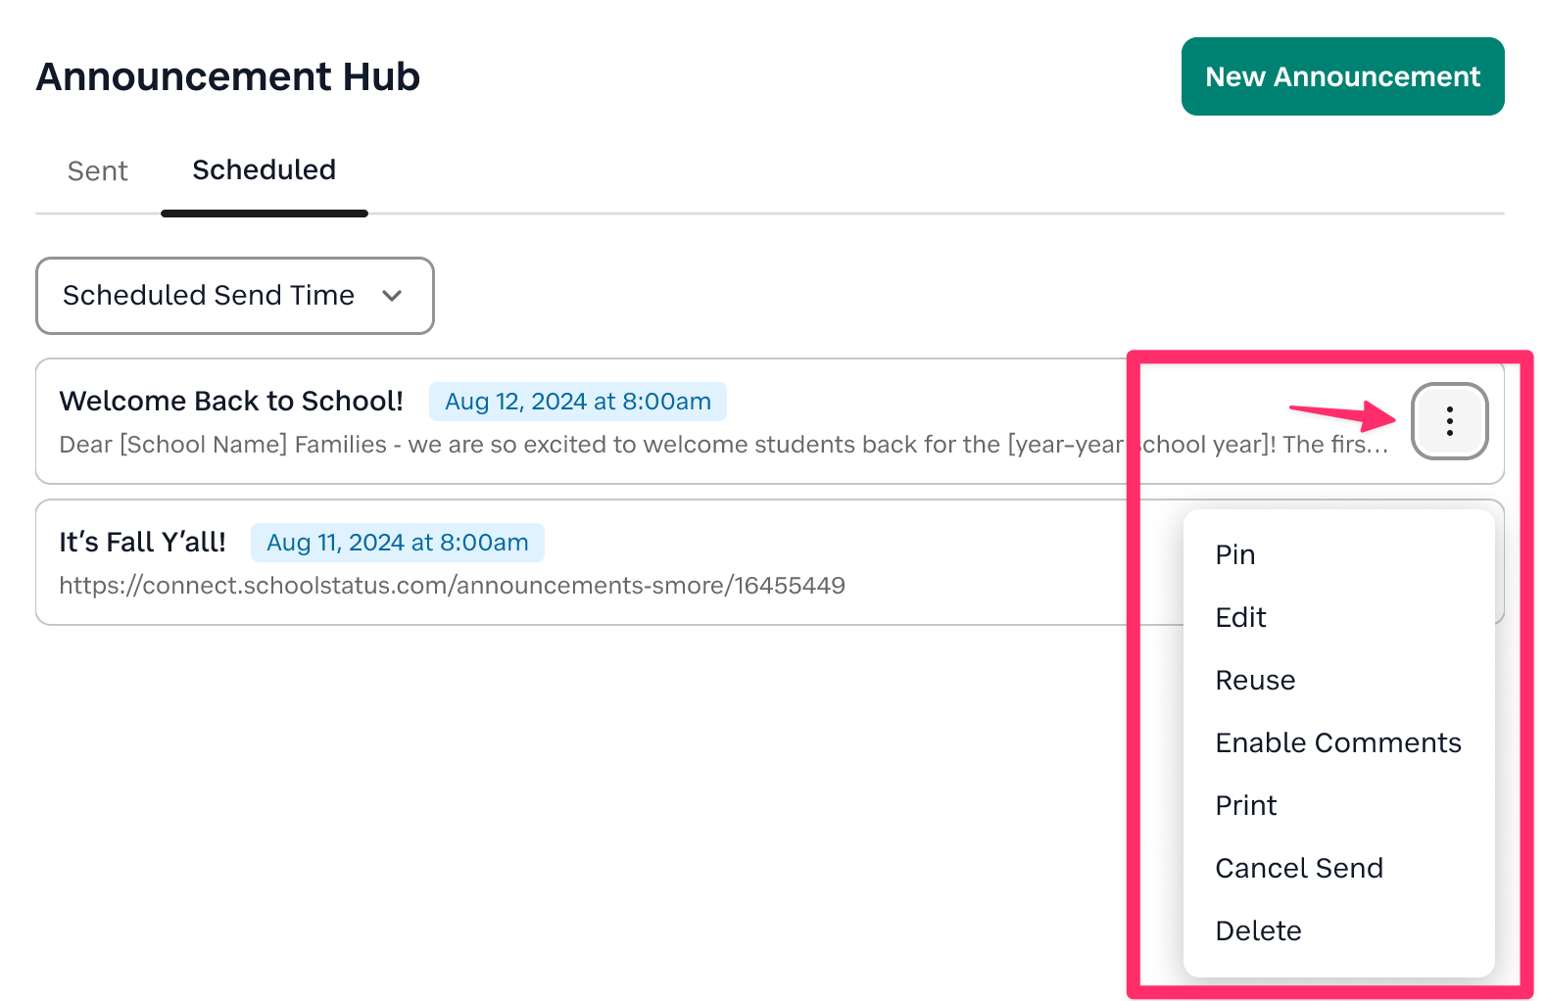Click the Aug 11, 2024 date badge
Screen dimensions: 1546x1001
coord(397,543)
